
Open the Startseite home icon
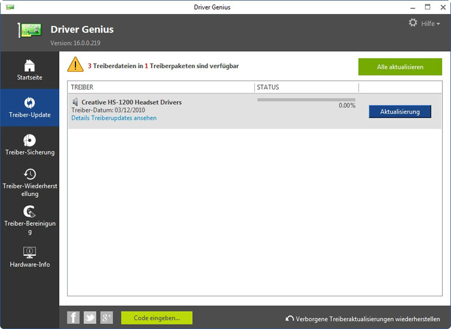pos(29,65)
